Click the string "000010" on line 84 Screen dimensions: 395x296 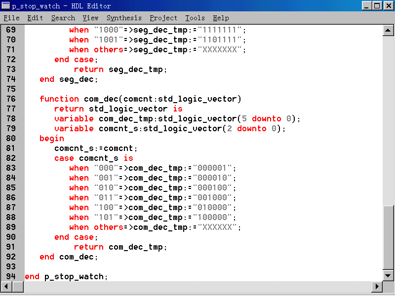[212, 178]
